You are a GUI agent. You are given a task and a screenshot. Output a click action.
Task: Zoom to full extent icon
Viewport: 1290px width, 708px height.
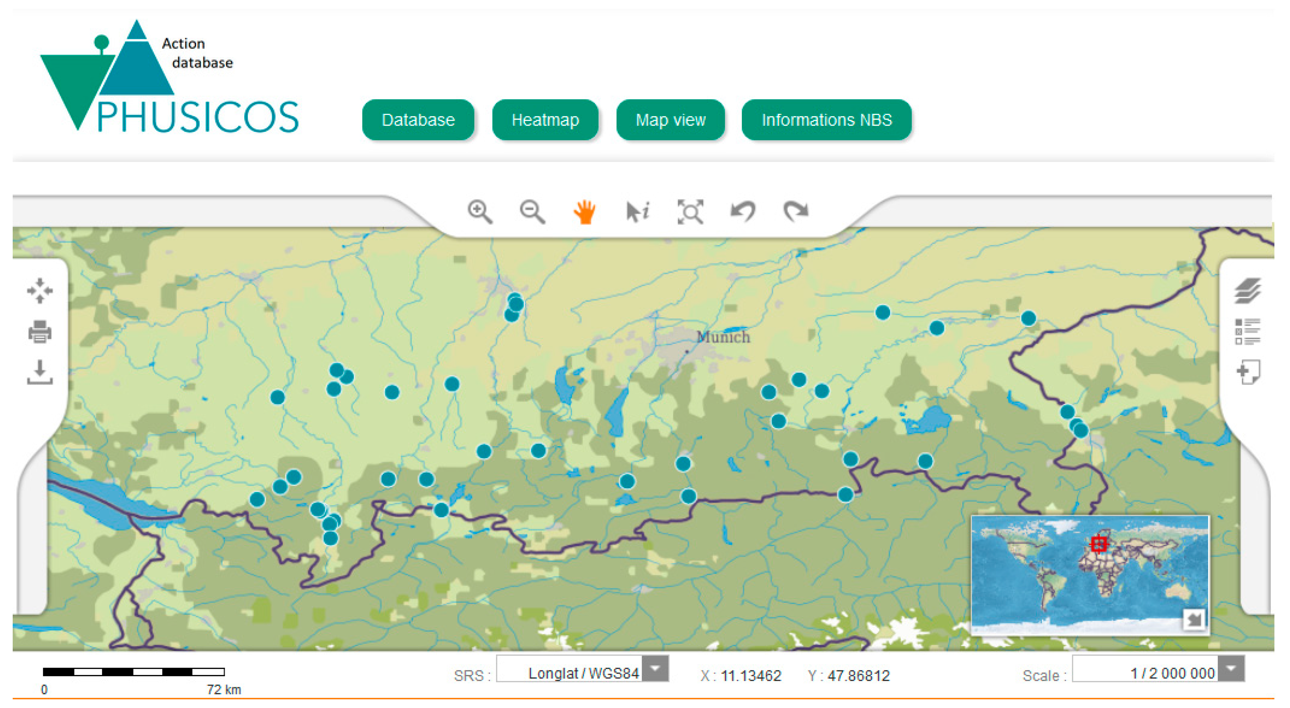pyautogui.click(x=690, y=211)
